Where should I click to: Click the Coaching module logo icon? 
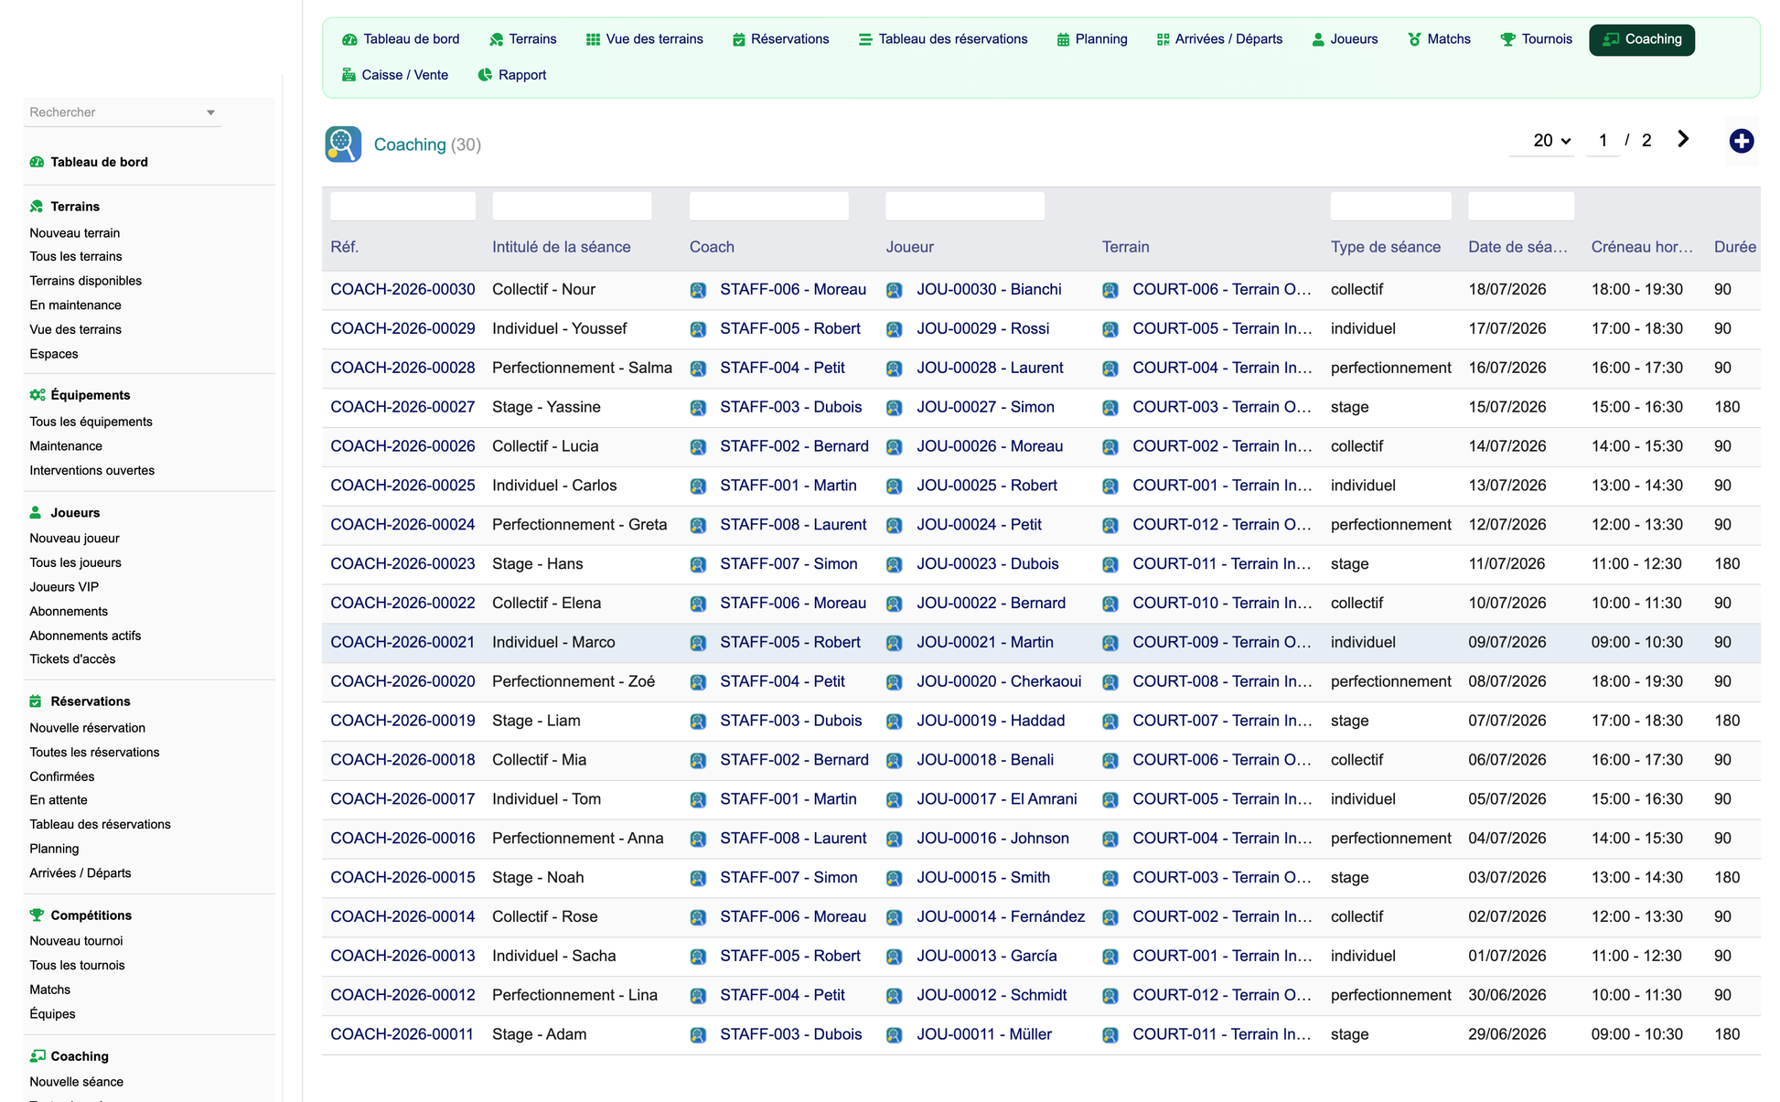(x=343, y=144)
